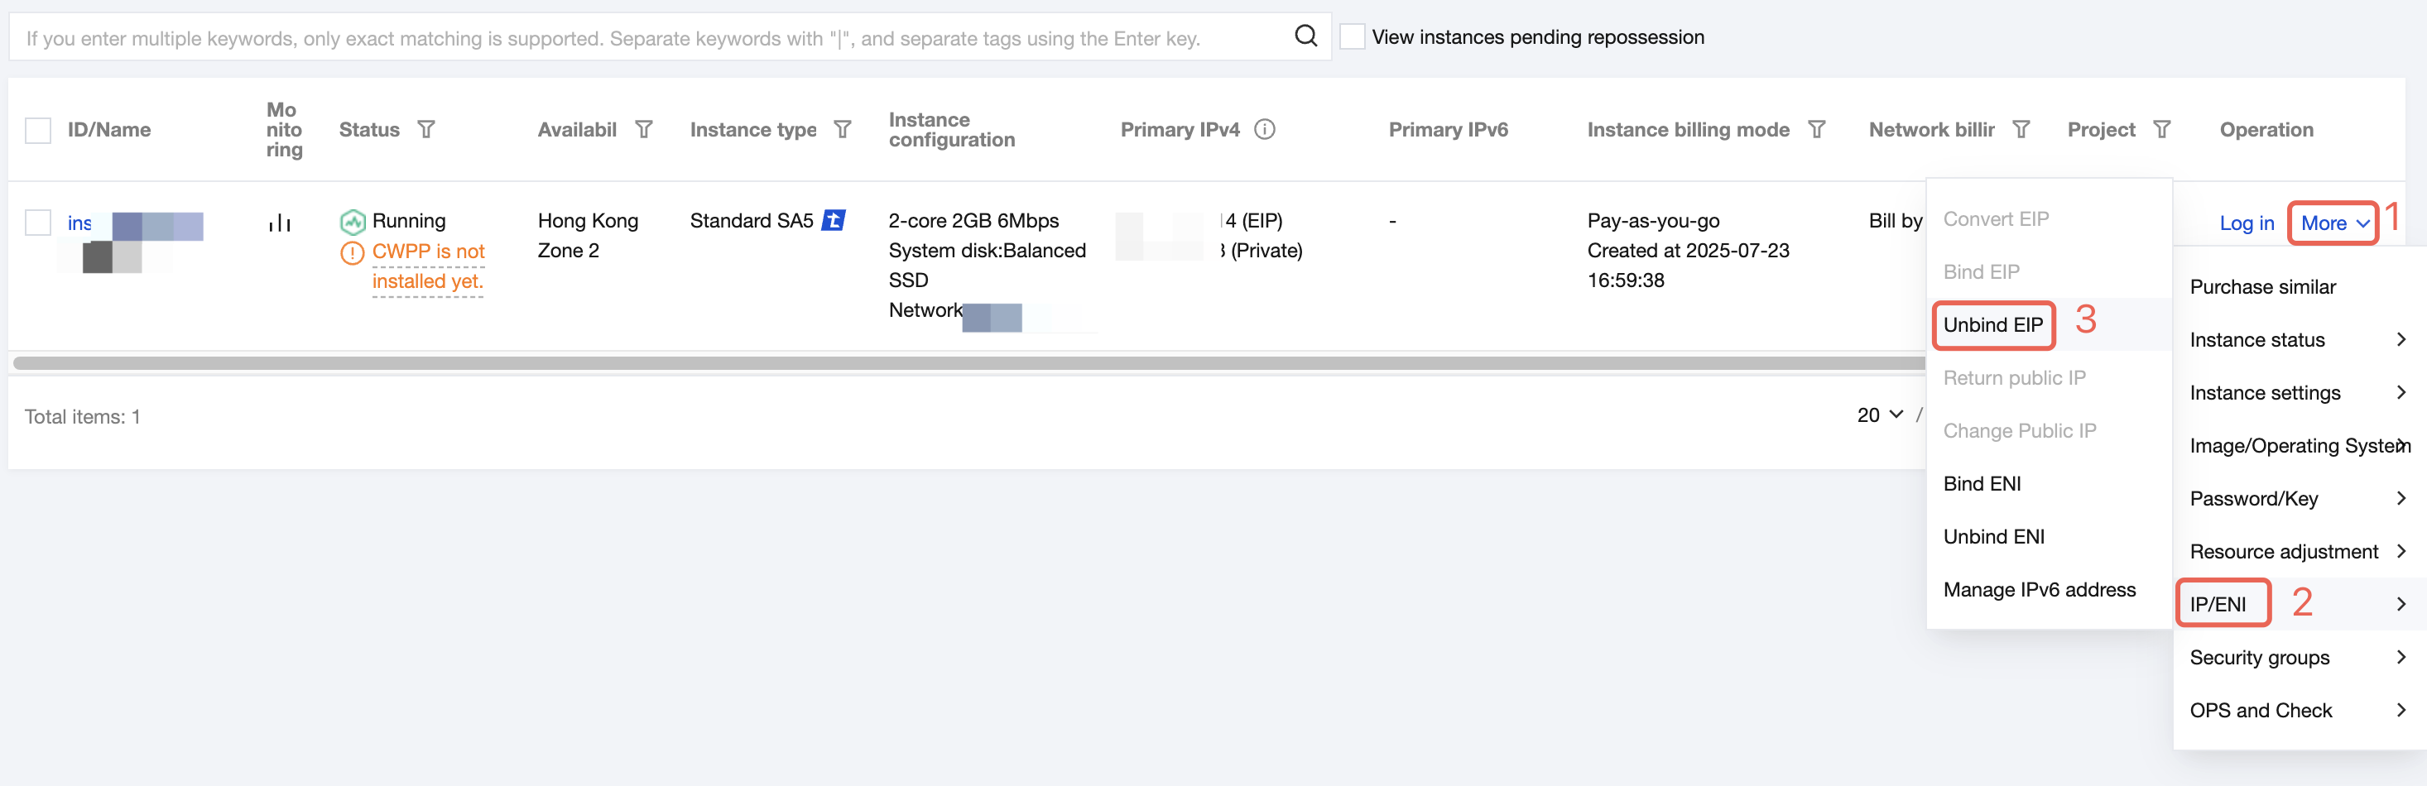
Task: Select the instance row checkbox
Action: pyautogui.click(x=38, y=223)
